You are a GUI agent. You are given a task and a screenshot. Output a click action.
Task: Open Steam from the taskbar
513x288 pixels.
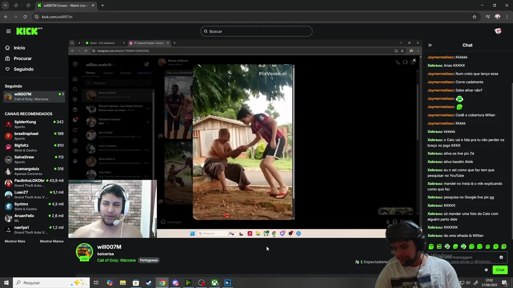(x=149, y=283)
